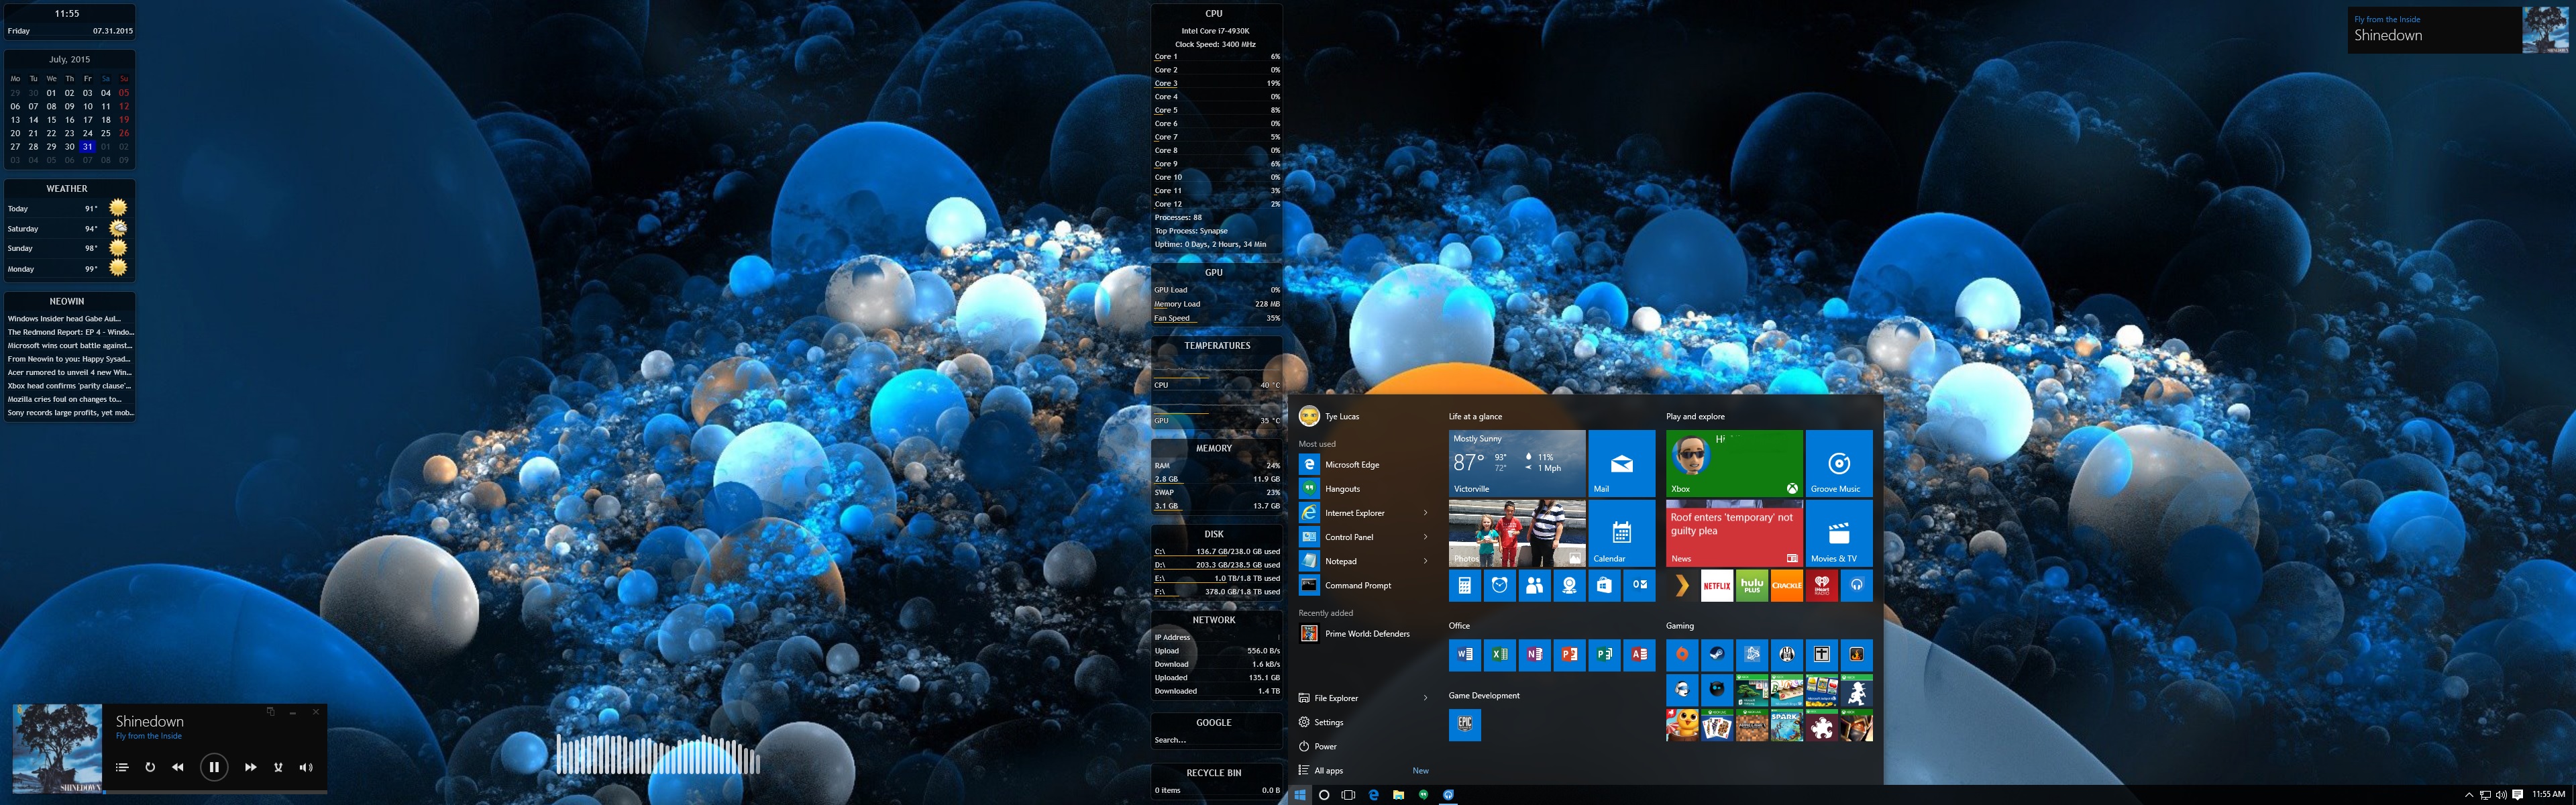2576x805 pixels.
Task: Toggle repeat in the music player
Action: point(150,767)
